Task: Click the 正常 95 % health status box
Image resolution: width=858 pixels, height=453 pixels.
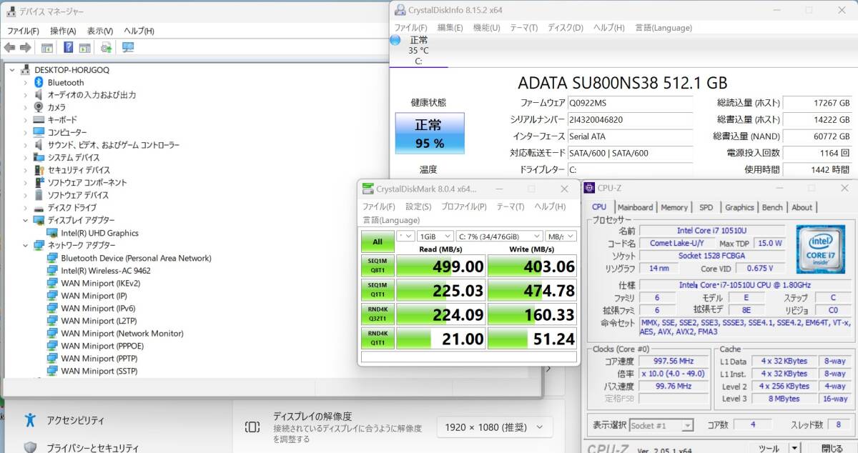Action: pyautogui.click(x=430, y=133)
